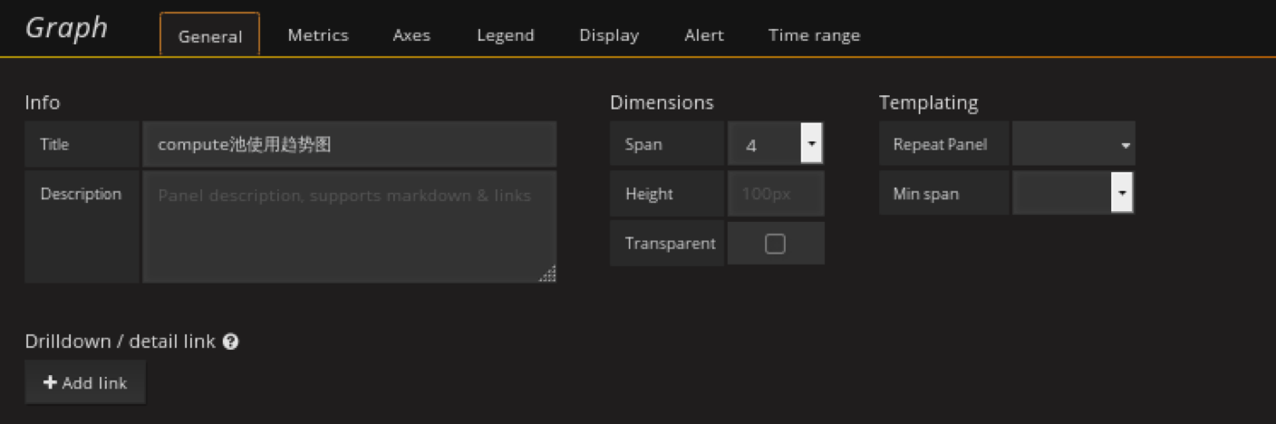The width and height of the screenshot is (1276, 424).
Task: Click the Graph panel heading
Action: [66, 28]
